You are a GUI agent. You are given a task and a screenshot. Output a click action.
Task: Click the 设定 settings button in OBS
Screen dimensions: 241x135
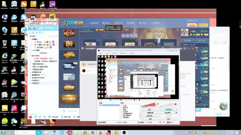tap(150, 109)
